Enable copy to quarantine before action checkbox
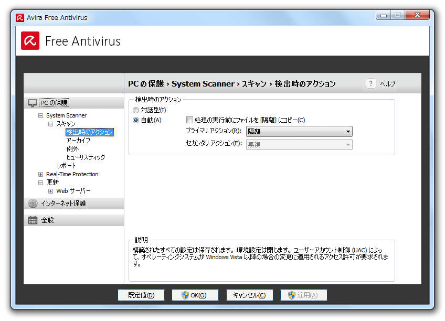Screen dimensions: 445x321 click(189, 120)
